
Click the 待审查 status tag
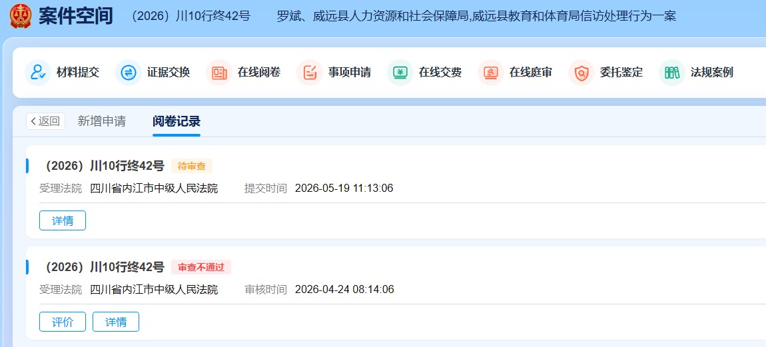click(x=192, y=166)
